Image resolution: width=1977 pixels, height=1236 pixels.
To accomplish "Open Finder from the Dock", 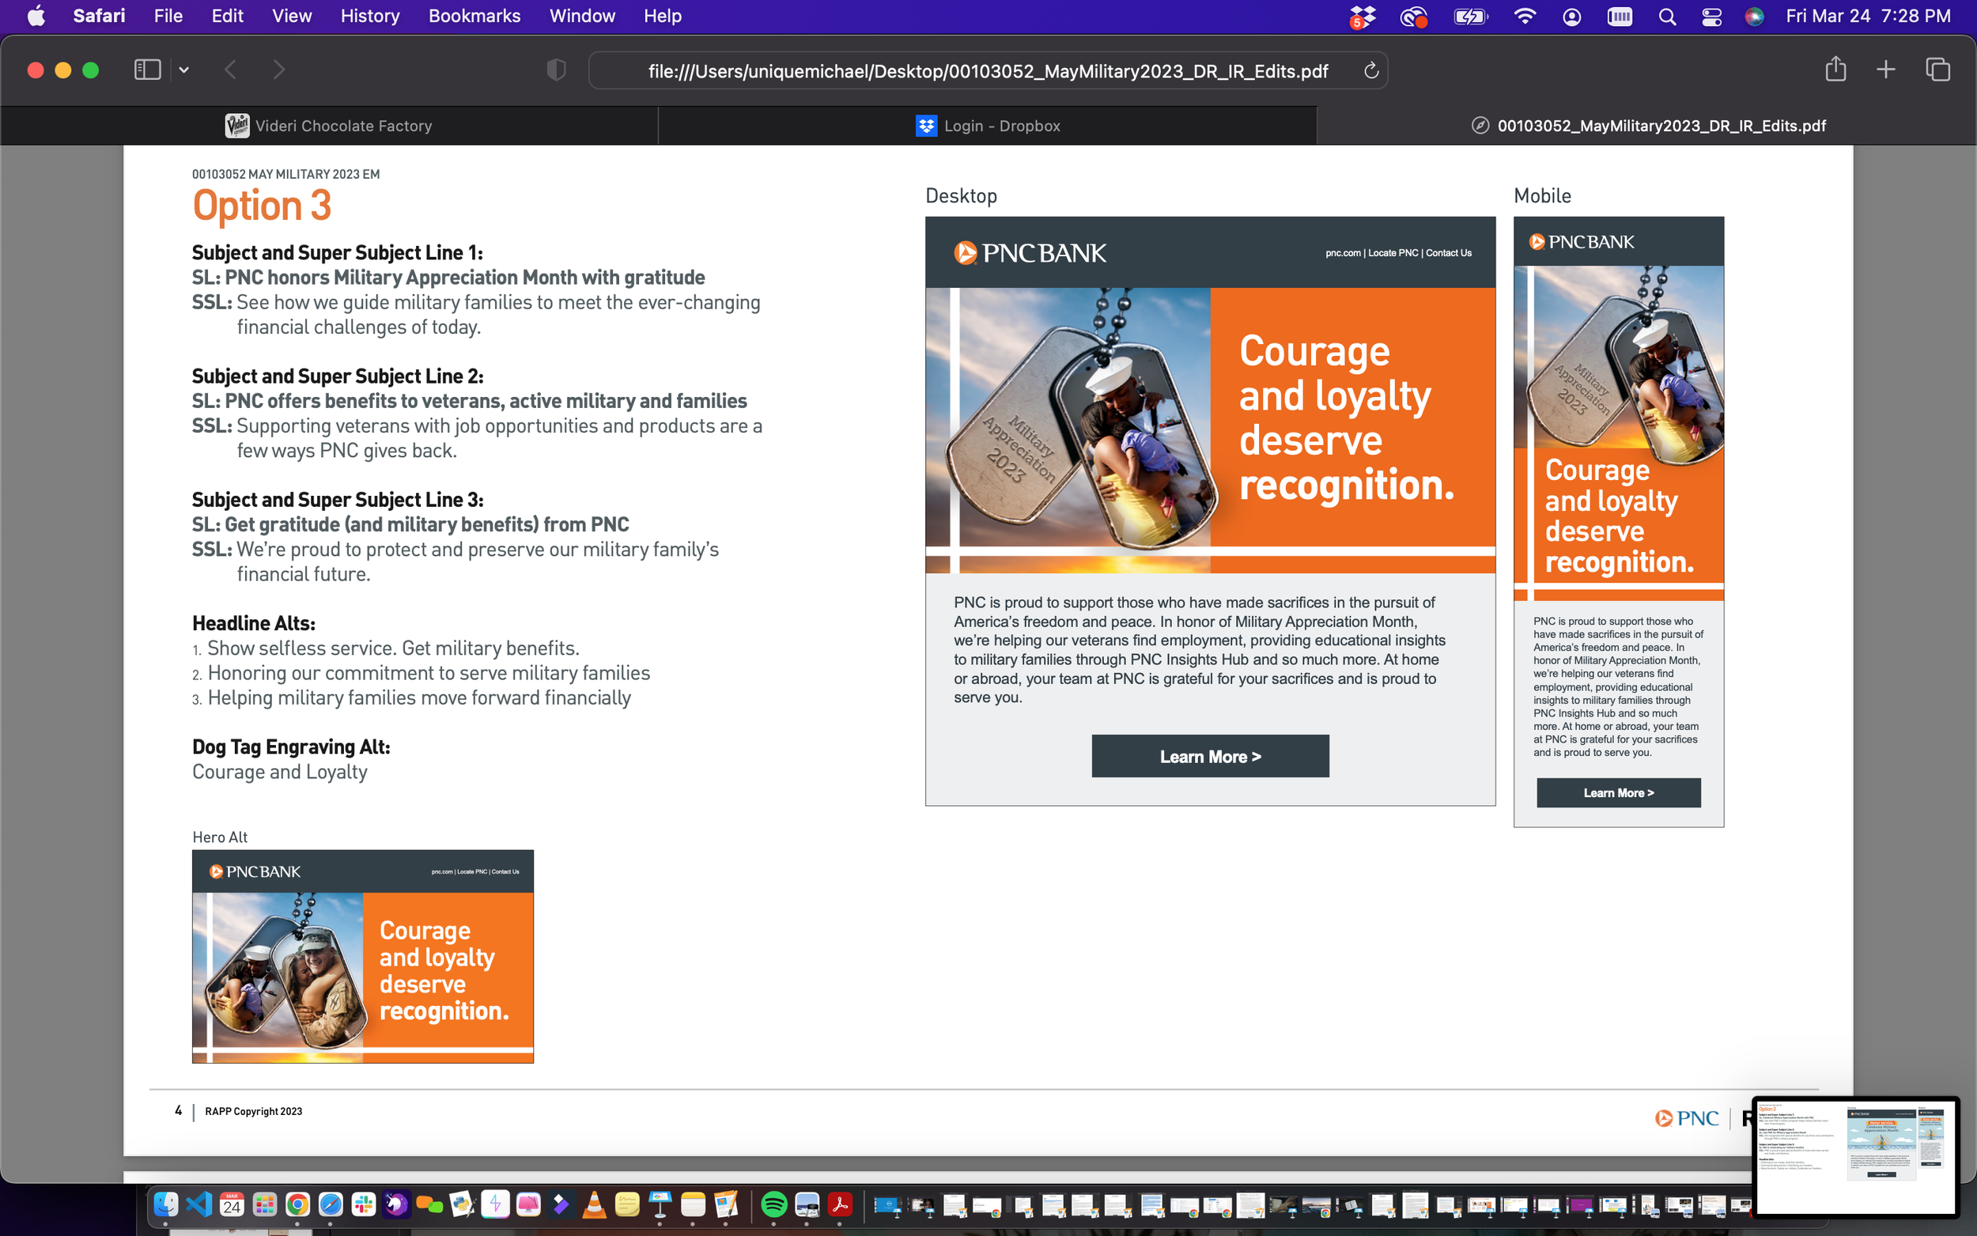I will [x=166, y=1204].
